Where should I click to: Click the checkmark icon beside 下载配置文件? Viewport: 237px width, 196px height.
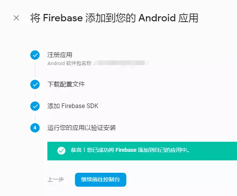point(35,84)
